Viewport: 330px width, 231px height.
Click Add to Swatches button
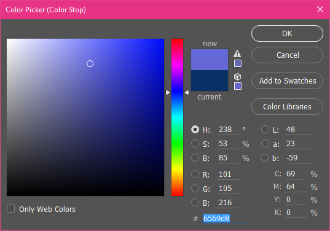tap(287, 80)
